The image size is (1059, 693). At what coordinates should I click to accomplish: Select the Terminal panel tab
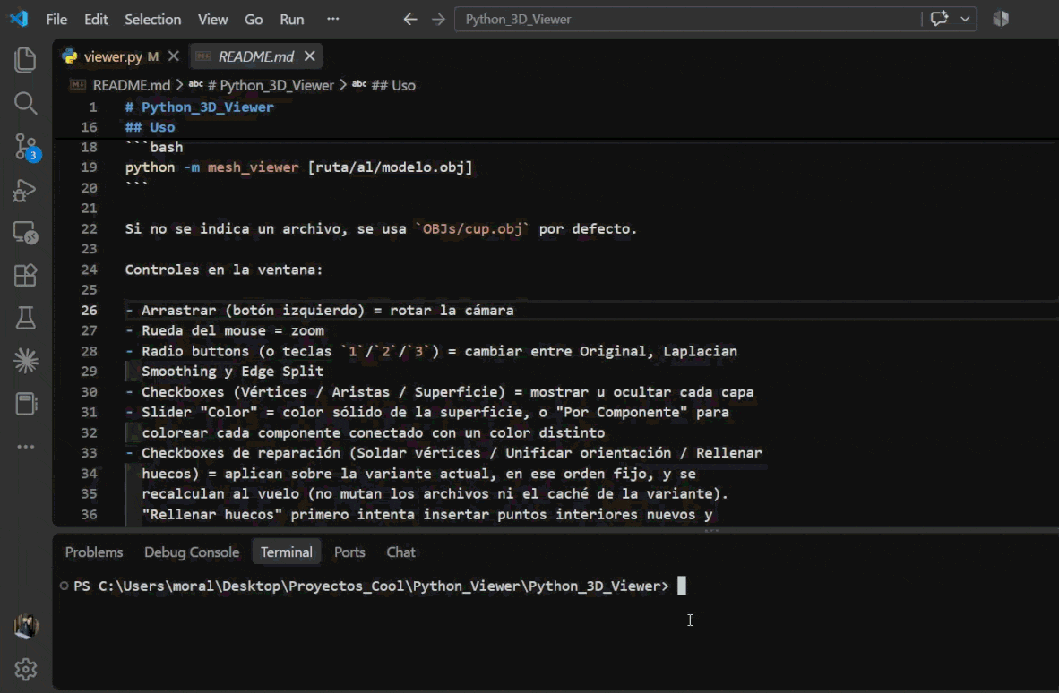pos(287,552)
